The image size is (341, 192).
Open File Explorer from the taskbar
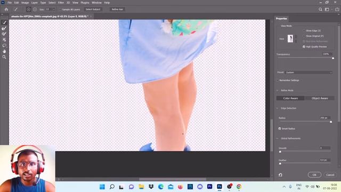[x=141, y=187]
